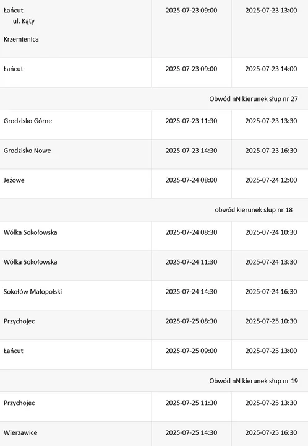308x446 pixels.
Task: Select start time 2025-07-24 08:00
Action: tap(191, 180)
